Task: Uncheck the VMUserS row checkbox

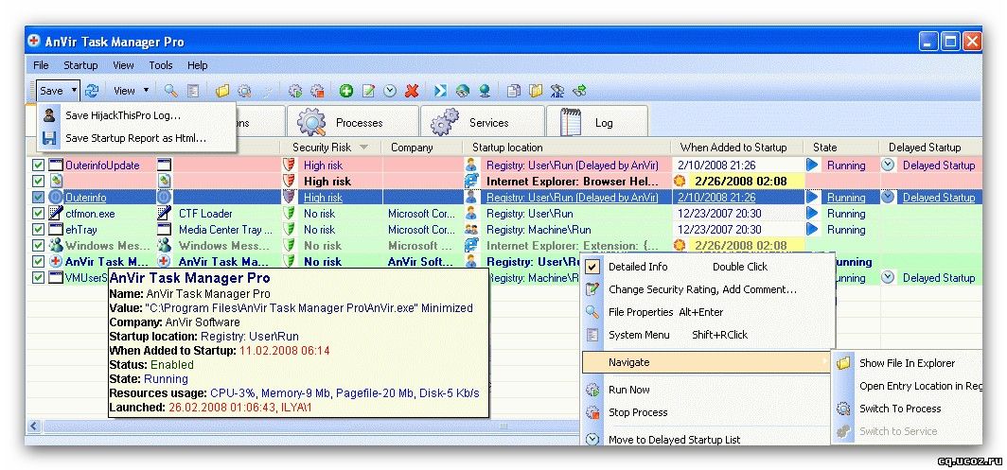Action: (39, 277)
